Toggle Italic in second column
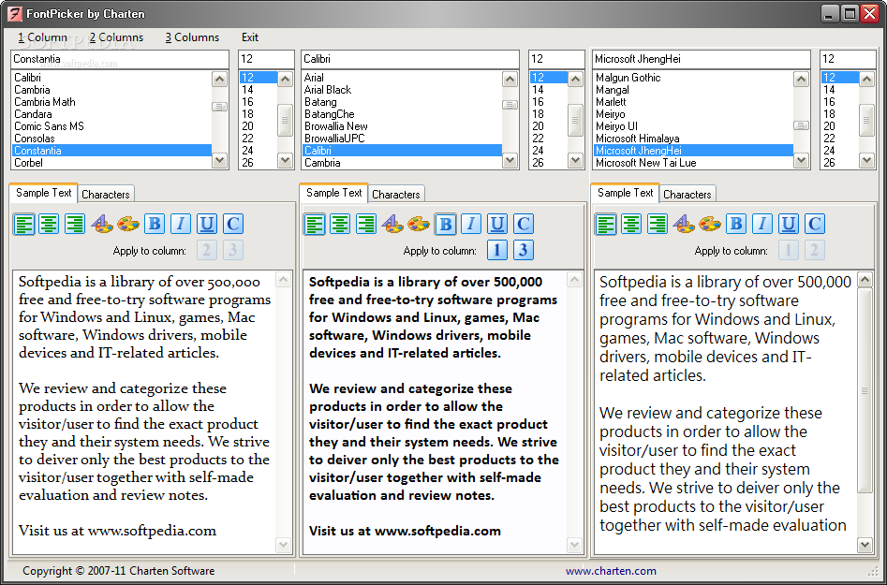887x585 pixels. (471, 224)
